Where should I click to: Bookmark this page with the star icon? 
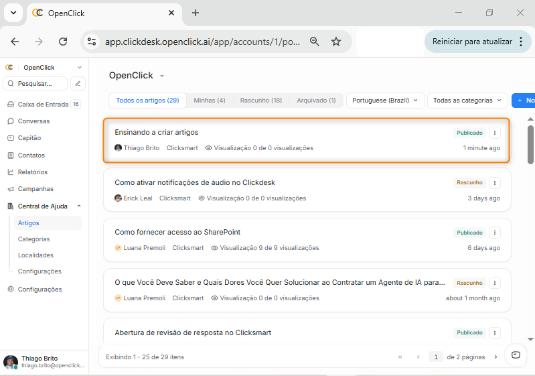[x=336, y=42]
